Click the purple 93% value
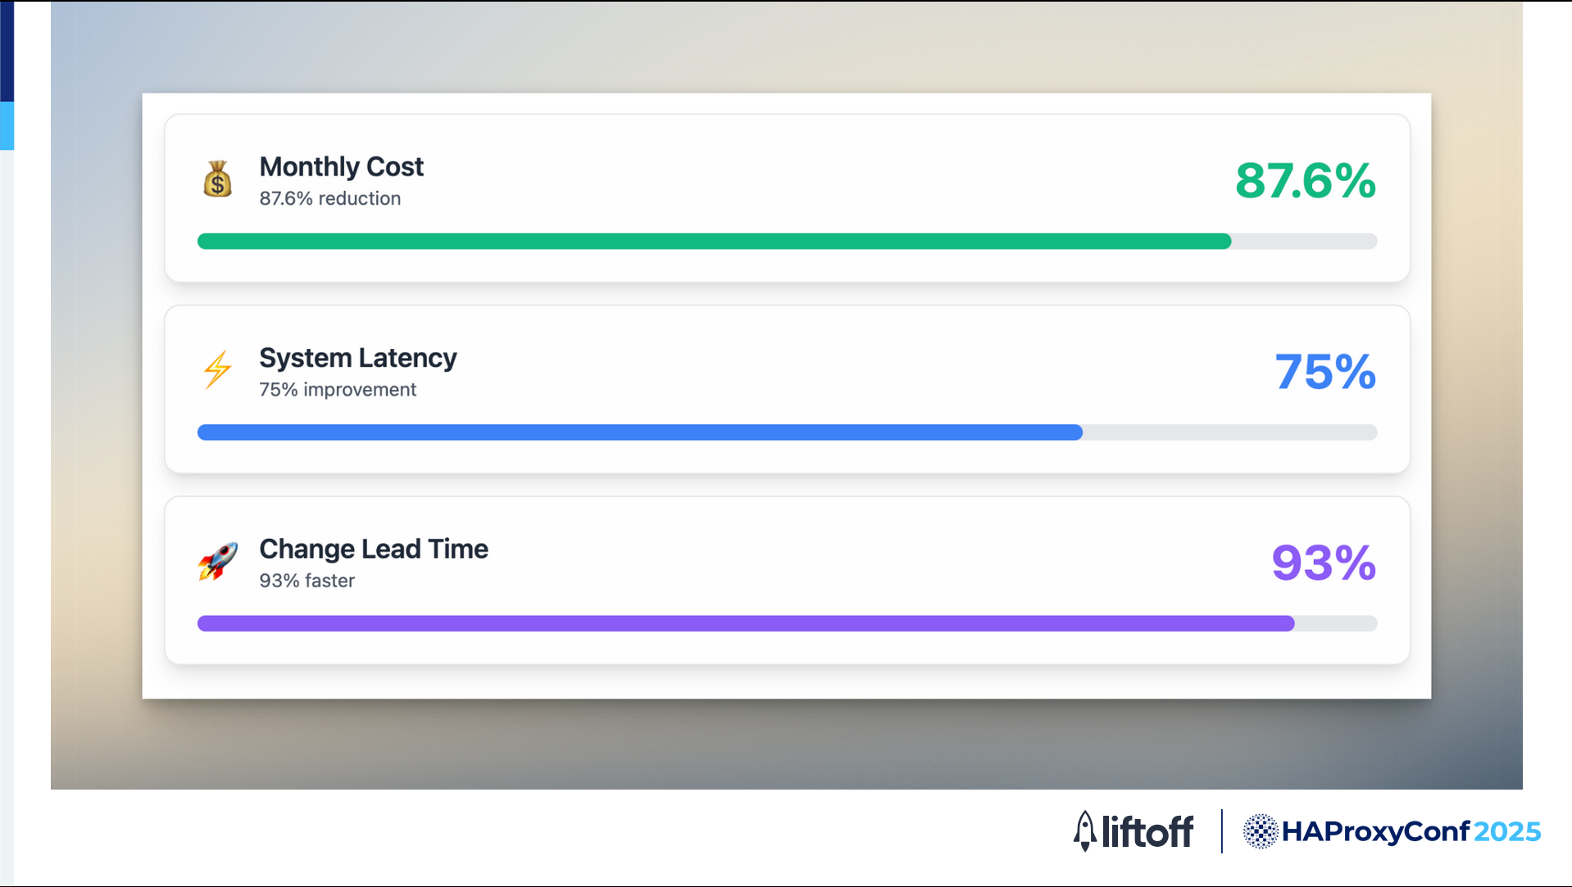 pyautogui.click(x=1324, y=563)
